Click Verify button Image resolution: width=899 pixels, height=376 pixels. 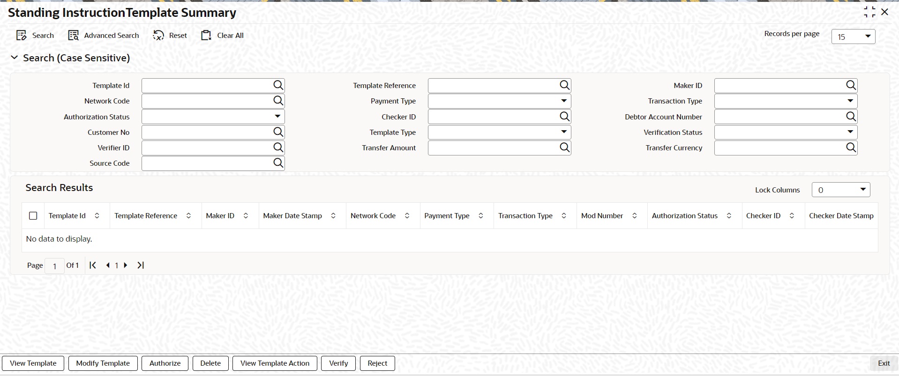click(338, 363)
